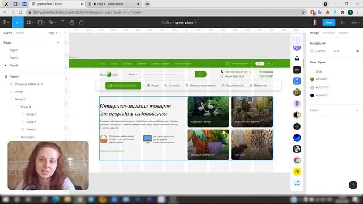Add an export setting with plus
This screenshot has width=363, height=204.
click(x=357, y=110)
